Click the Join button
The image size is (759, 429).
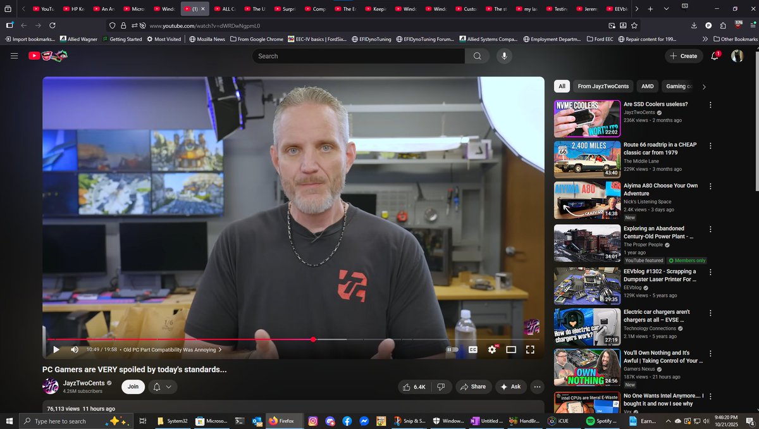[133, 387]
